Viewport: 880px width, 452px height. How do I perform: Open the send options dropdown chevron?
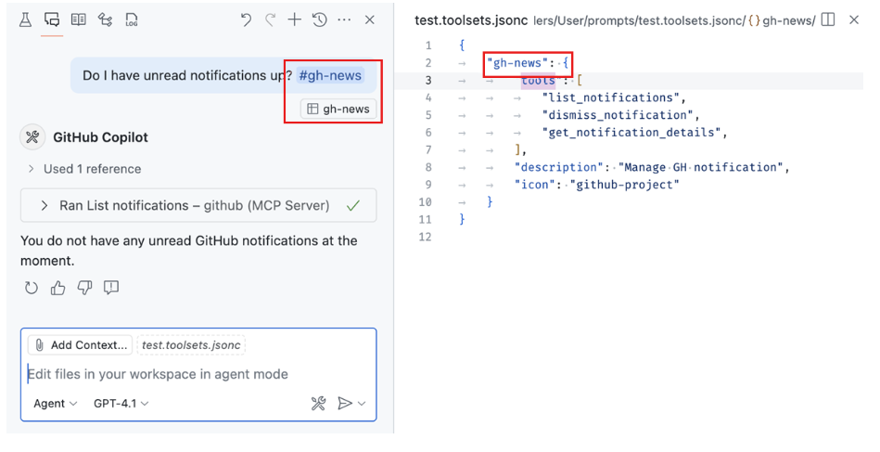pyautogui.click(x=362, y=403)
